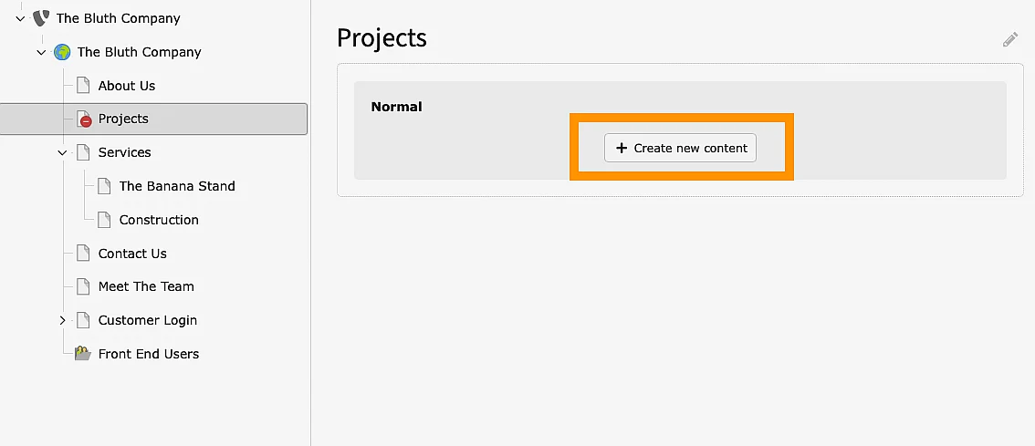The height and width of the screenshot is (446, 1035).
Task: Click the Front End Users folder icon
Action: click(x=83, y=354)
